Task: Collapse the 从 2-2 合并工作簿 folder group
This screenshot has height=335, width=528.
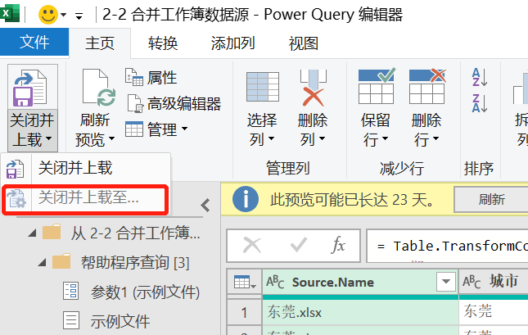Action: click(33, 233)
